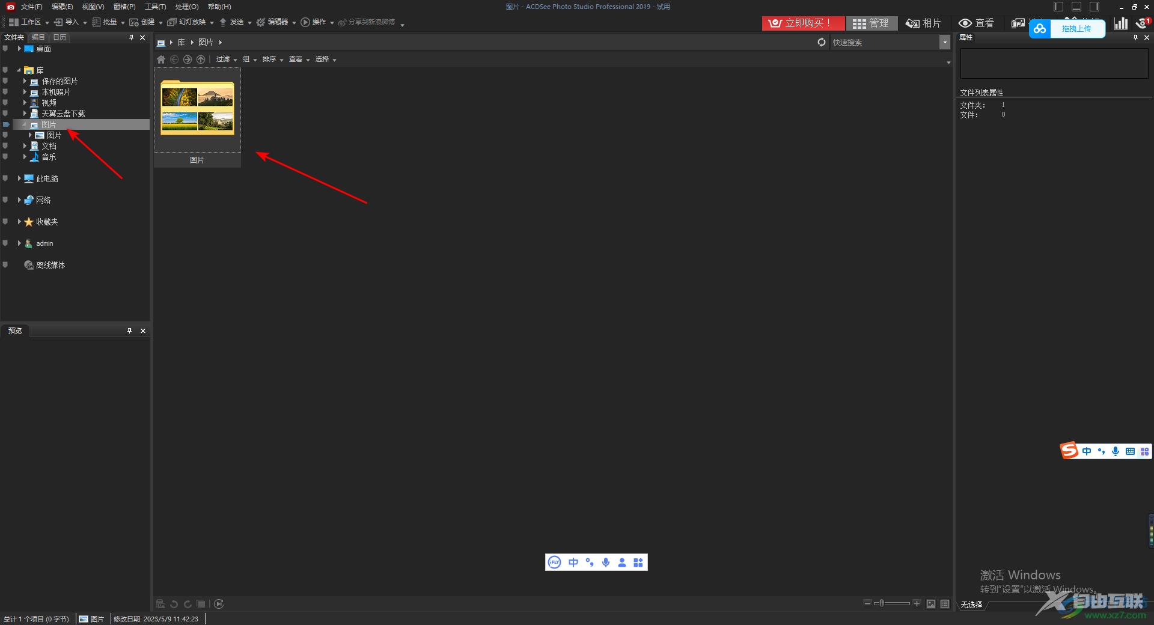Screen dimensions: 1154x625
Task: Open the 编辑(E) menu
Action: click(x=62, y=7)
